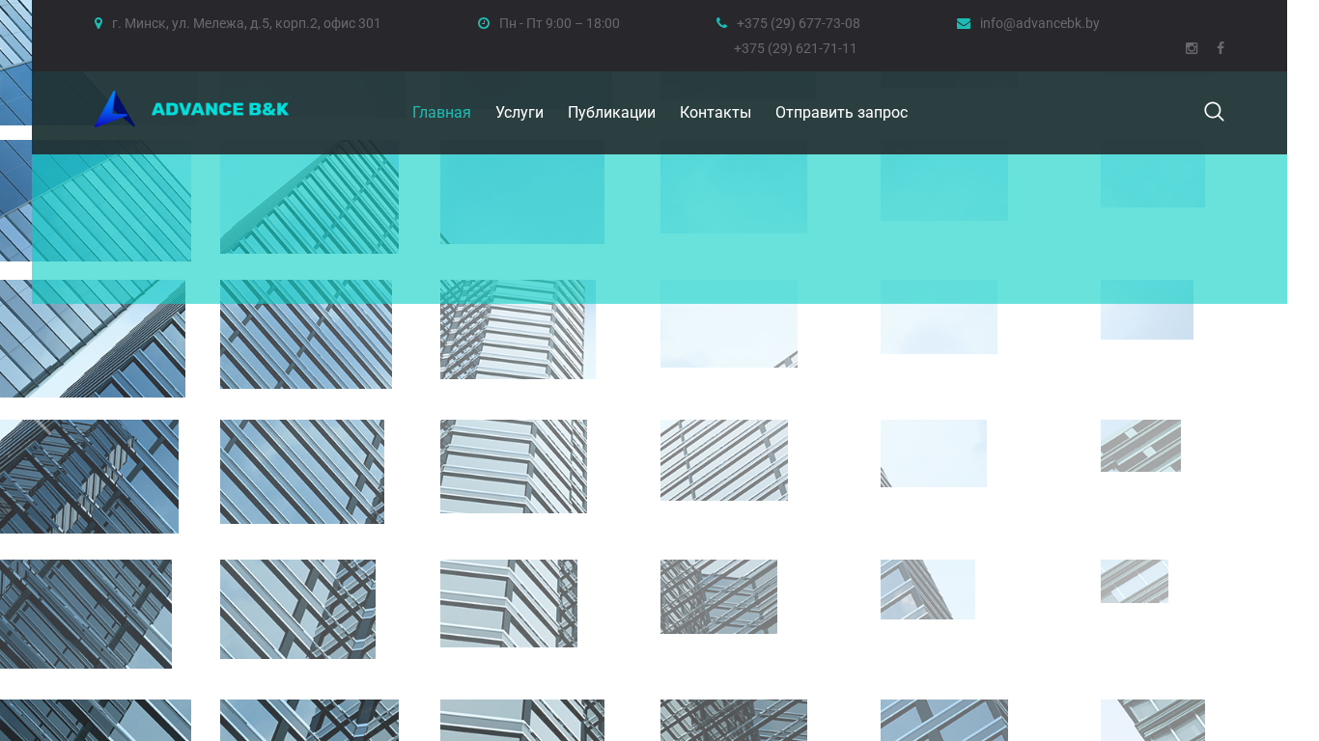Screen dimensions: 1319x741
Task: Click the office address text г. Минск, ул. Мележа
Action: pyautogui.click(x=246, y=23)
